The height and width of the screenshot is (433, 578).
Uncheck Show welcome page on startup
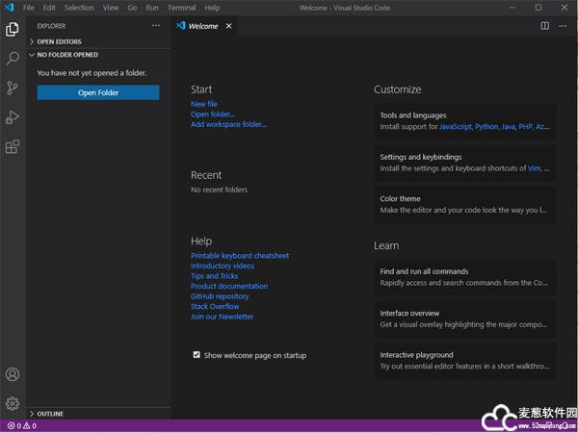point(197,355)
